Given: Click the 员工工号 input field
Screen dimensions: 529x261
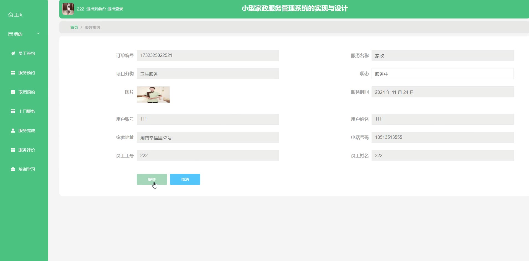Looking at the screenshot, I should click(208, 156).
